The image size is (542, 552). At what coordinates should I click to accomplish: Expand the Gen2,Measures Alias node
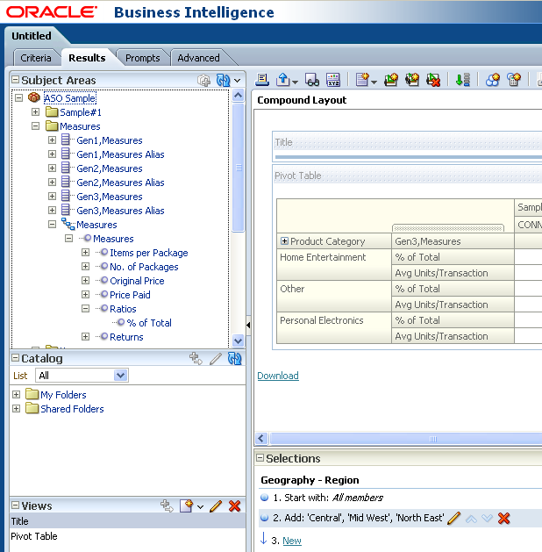(52, 182)
